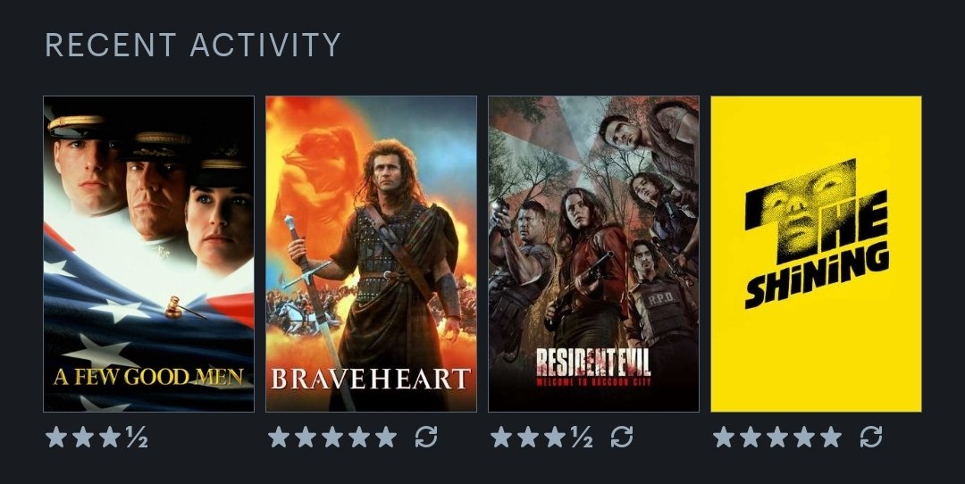965x484 pixels.
Task: Click the half-star symbol under Resident Evil
Action: pos(582,438)
